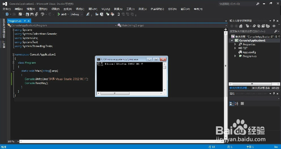Viewport: 281px width, 149px height.
Task: Open the Tools (T) menu
Action: [130, 9]
